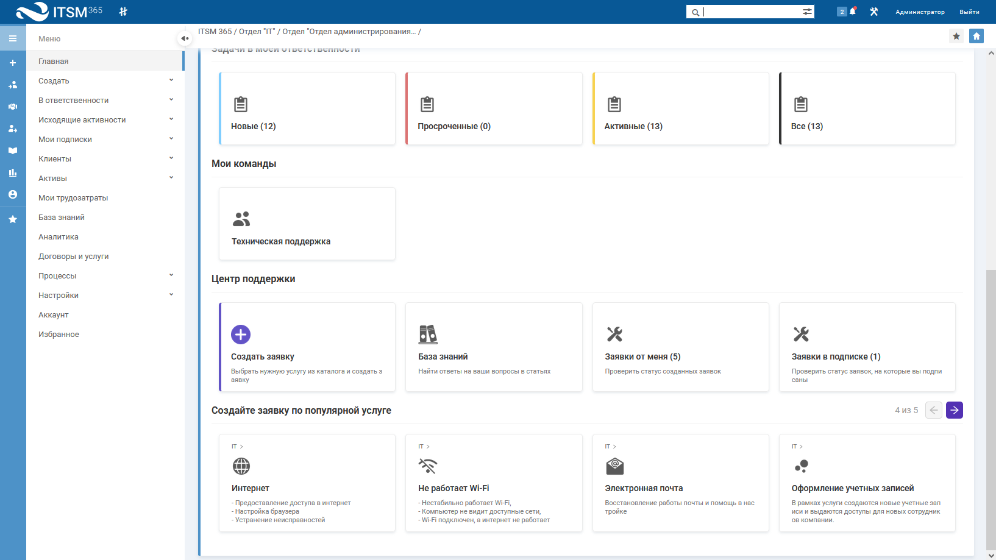Expand the Настройки menu section
The image size is (996, 560).
click(171, 295)
